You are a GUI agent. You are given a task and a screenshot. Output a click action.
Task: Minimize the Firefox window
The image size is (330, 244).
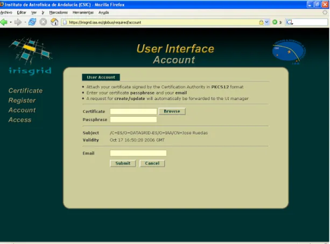click(310, 4)
